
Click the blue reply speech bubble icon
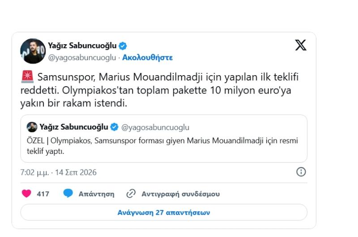[68, 193]
